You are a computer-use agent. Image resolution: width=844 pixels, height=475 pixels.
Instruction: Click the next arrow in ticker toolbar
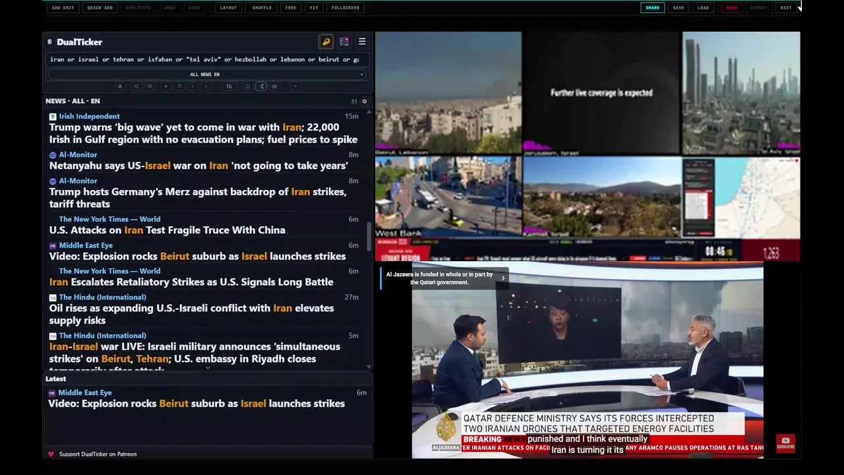(x=206, y=86)
